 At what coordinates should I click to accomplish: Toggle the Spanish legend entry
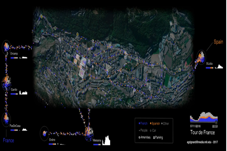pyautogui.click(x=155, y=123)
